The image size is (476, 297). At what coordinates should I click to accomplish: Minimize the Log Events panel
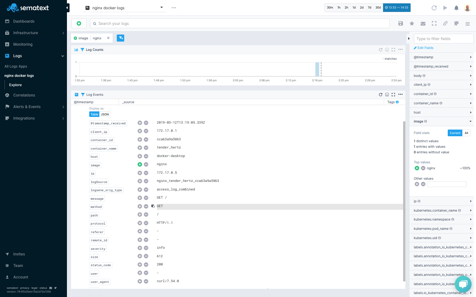click(387, 95)
